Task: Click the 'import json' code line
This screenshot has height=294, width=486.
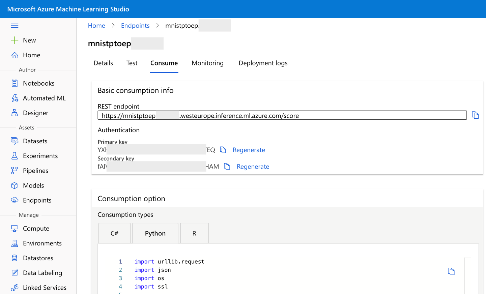Action: [153, 270]
